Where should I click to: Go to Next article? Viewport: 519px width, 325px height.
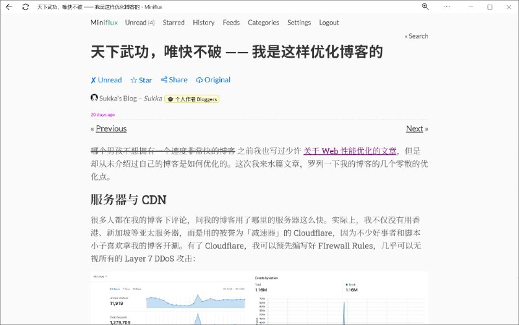point(415,128)
